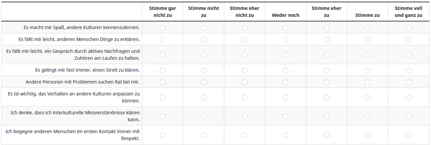Viewport: 431px width, 145px height.
Task: Choose 'Stimme gar nicht zu' for 'suchen Rat bei mir'
Action: pos(162,82)
